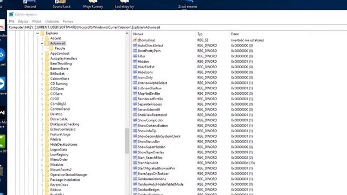Click the DiskSpaceChecking folder icon
Viewport: 347px width, 195px height.
(x=47, y=124)
